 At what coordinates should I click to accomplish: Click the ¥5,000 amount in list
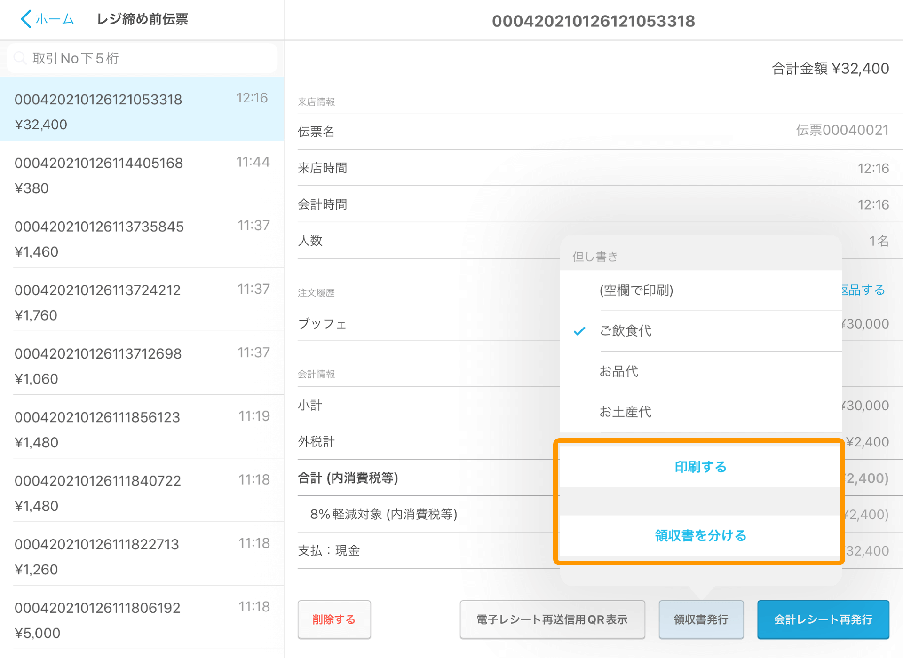pos(38,633)
